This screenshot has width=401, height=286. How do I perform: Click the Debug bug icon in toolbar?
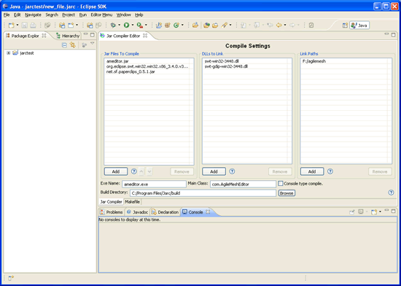click(x=113, y=25)
